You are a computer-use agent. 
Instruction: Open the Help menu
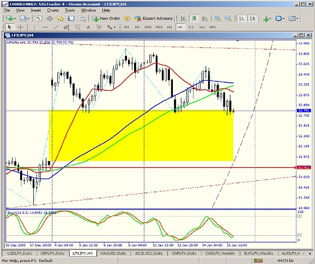point(106,10)
